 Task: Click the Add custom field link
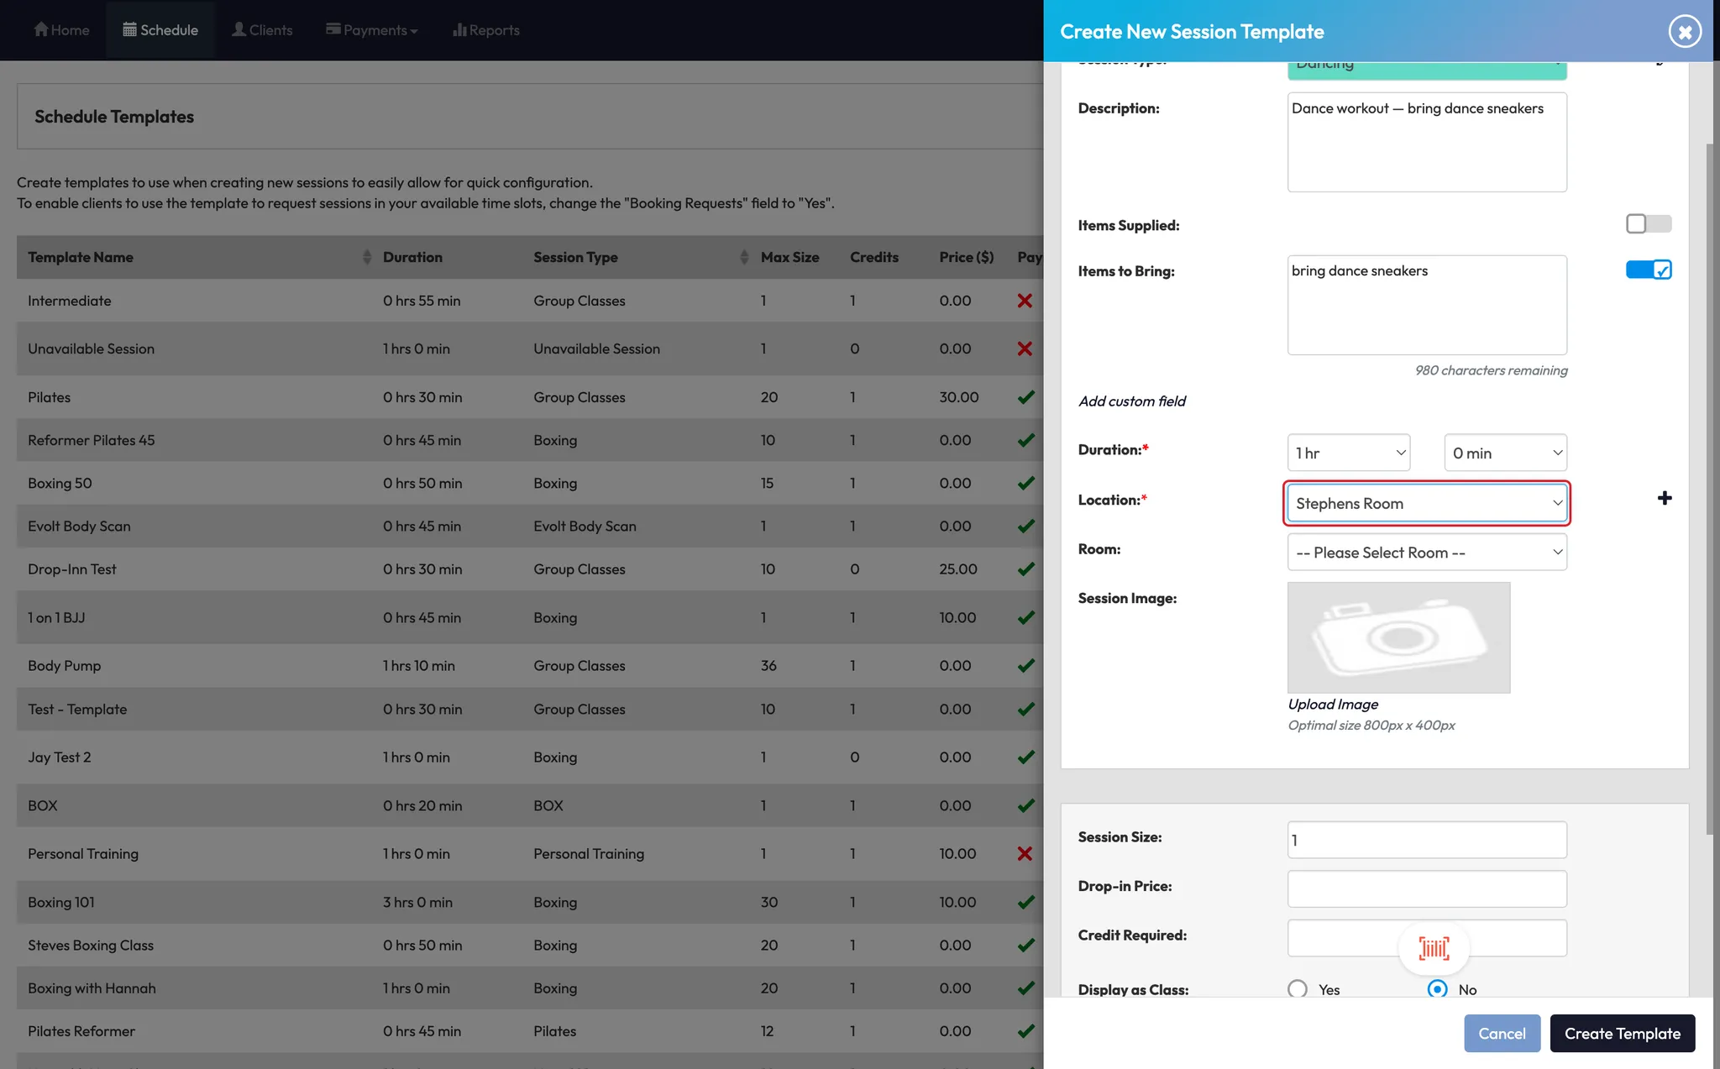(x=1131, y=401)
